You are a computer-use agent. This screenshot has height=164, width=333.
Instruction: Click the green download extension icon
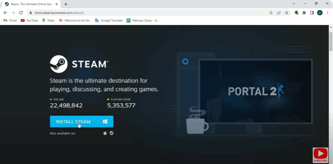pyautogui.click(x=297, y=13)
